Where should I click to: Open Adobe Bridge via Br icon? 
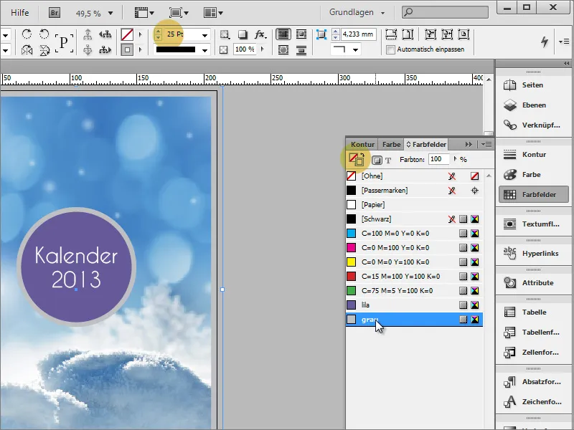pyautogui.click(x=55, y=13)
